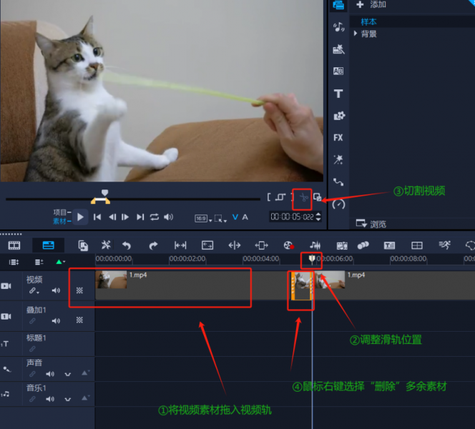Open the transitions library (AB) icon
The height and width of the screenshot is (429, 475).
coord(338,71)
